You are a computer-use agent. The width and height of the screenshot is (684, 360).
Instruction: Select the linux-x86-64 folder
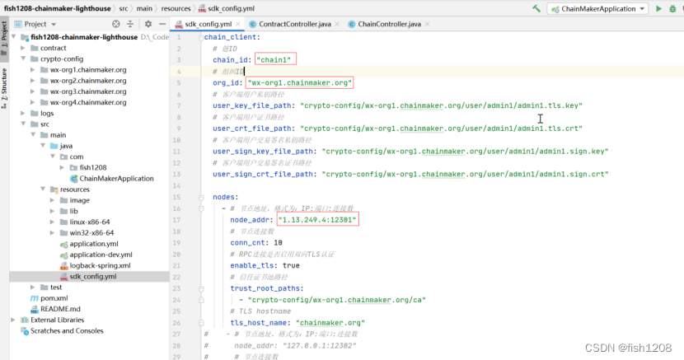[x=90, y=222]
